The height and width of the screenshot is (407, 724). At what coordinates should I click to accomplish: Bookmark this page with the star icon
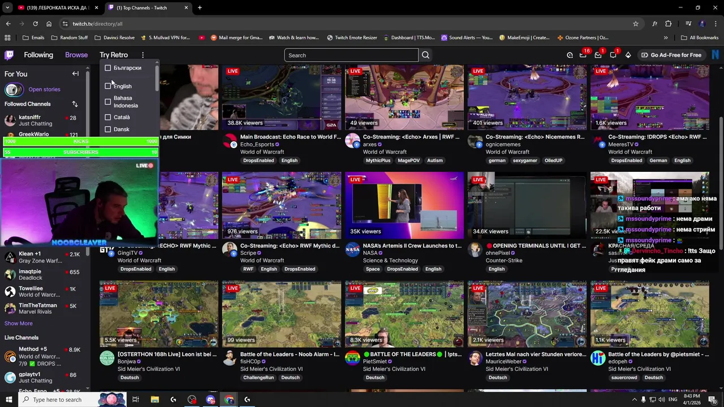(636, 24)
